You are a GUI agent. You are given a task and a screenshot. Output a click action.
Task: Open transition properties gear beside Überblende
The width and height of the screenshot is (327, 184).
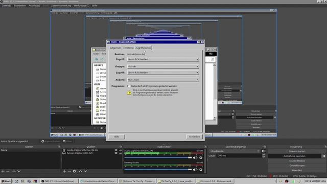[x=263, y=151]
